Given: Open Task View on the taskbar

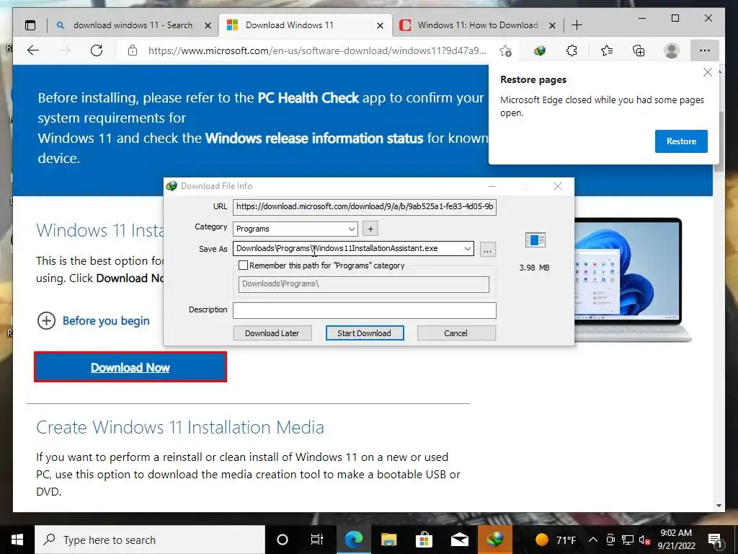Looking at the screenshot, I should [x=317, y=540].
